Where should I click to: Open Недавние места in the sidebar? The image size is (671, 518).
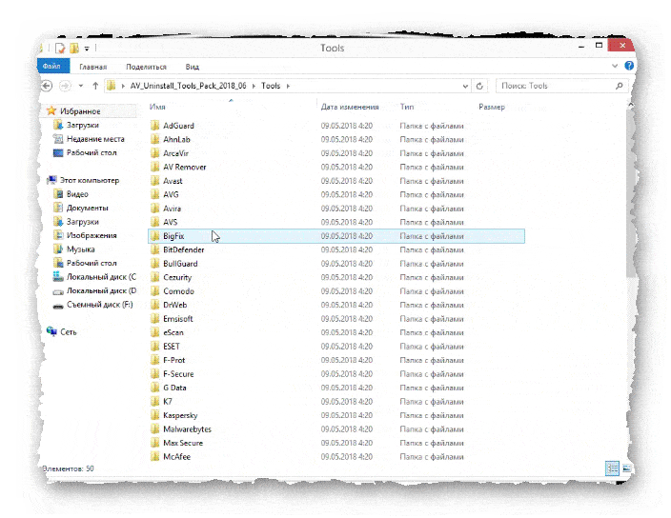click(x=95, y=139)
